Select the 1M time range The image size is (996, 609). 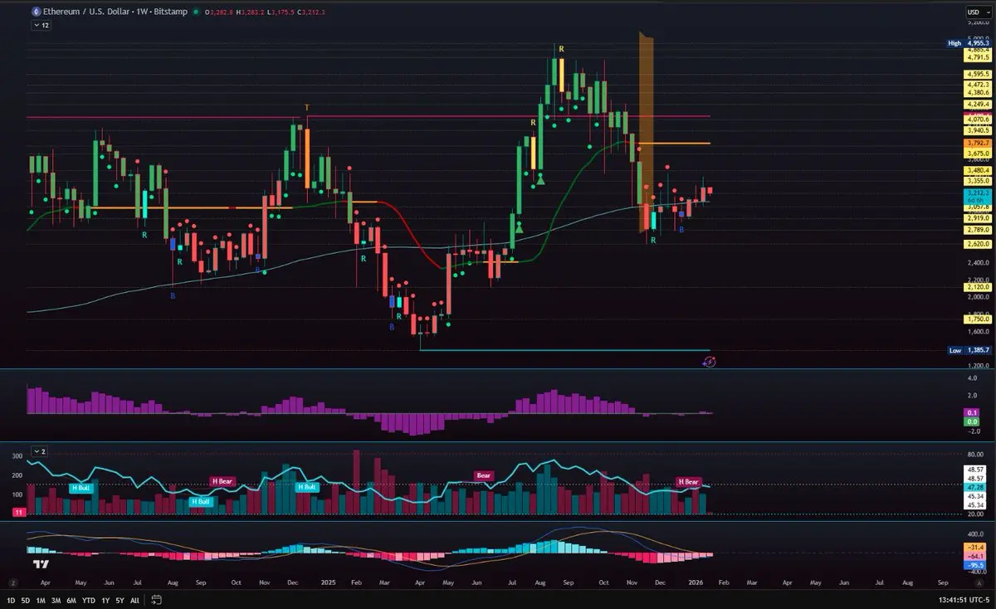click(41, 600)
